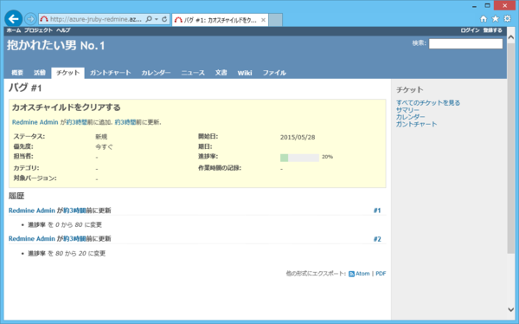Click カレンダー sidebar link
This screenshot has height=324, width=519.
(410, 117)
